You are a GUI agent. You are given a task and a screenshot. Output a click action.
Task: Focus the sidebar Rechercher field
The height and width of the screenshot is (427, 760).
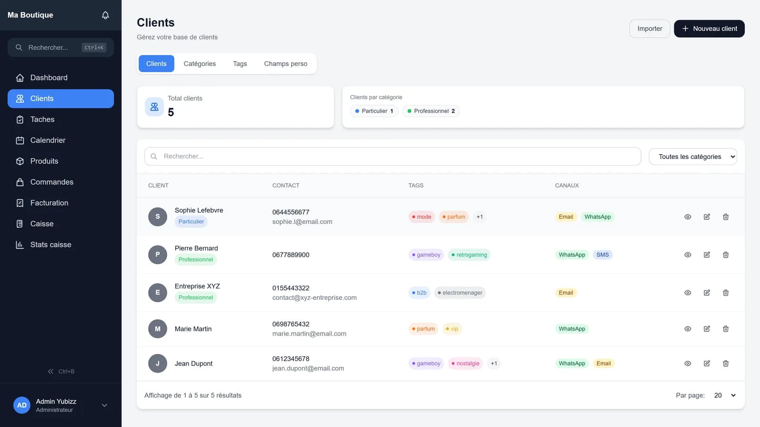coord(61,47)
